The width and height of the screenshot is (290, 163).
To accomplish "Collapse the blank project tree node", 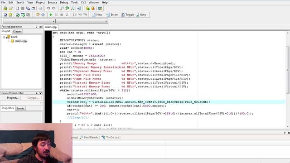I will pyautogui.click(x=4, y=37).
